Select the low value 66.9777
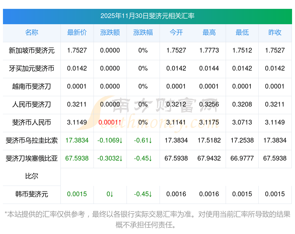Screen dimensions: 295x234 (x=242, y=158)
